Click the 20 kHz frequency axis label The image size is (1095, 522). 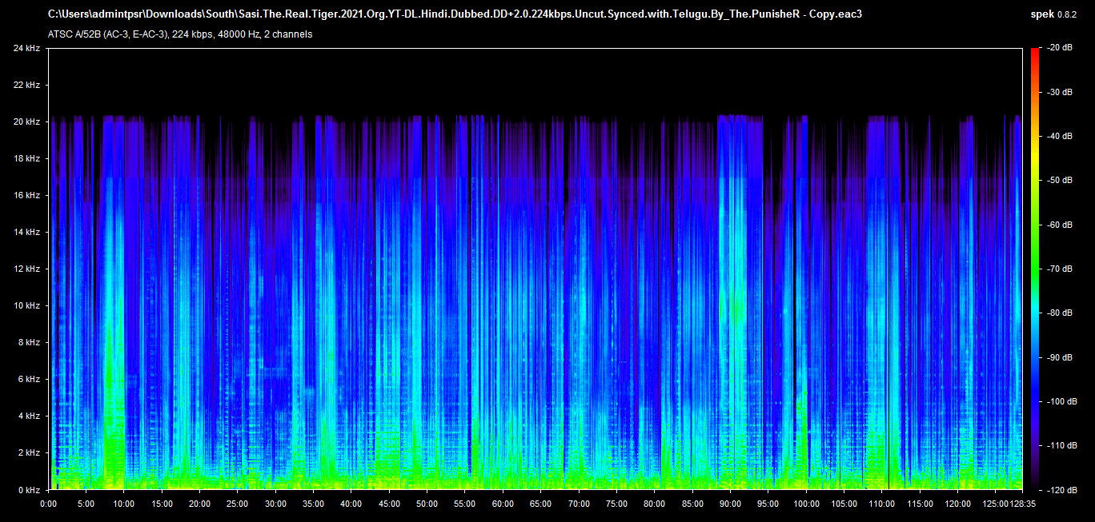coord(26,122)
